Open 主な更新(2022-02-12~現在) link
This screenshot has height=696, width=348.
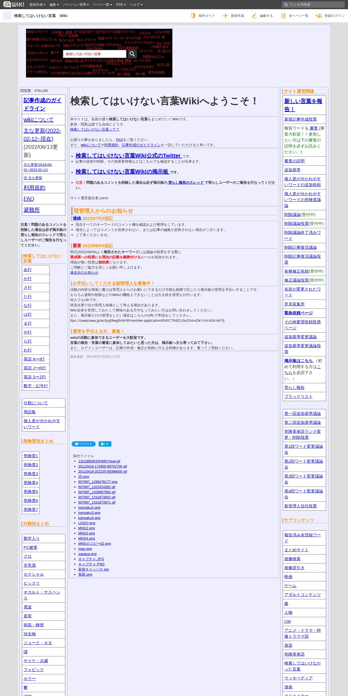click(x=42, y=135)
